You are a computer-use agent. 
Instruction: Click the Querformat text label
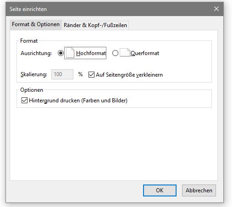coord(145,53)
